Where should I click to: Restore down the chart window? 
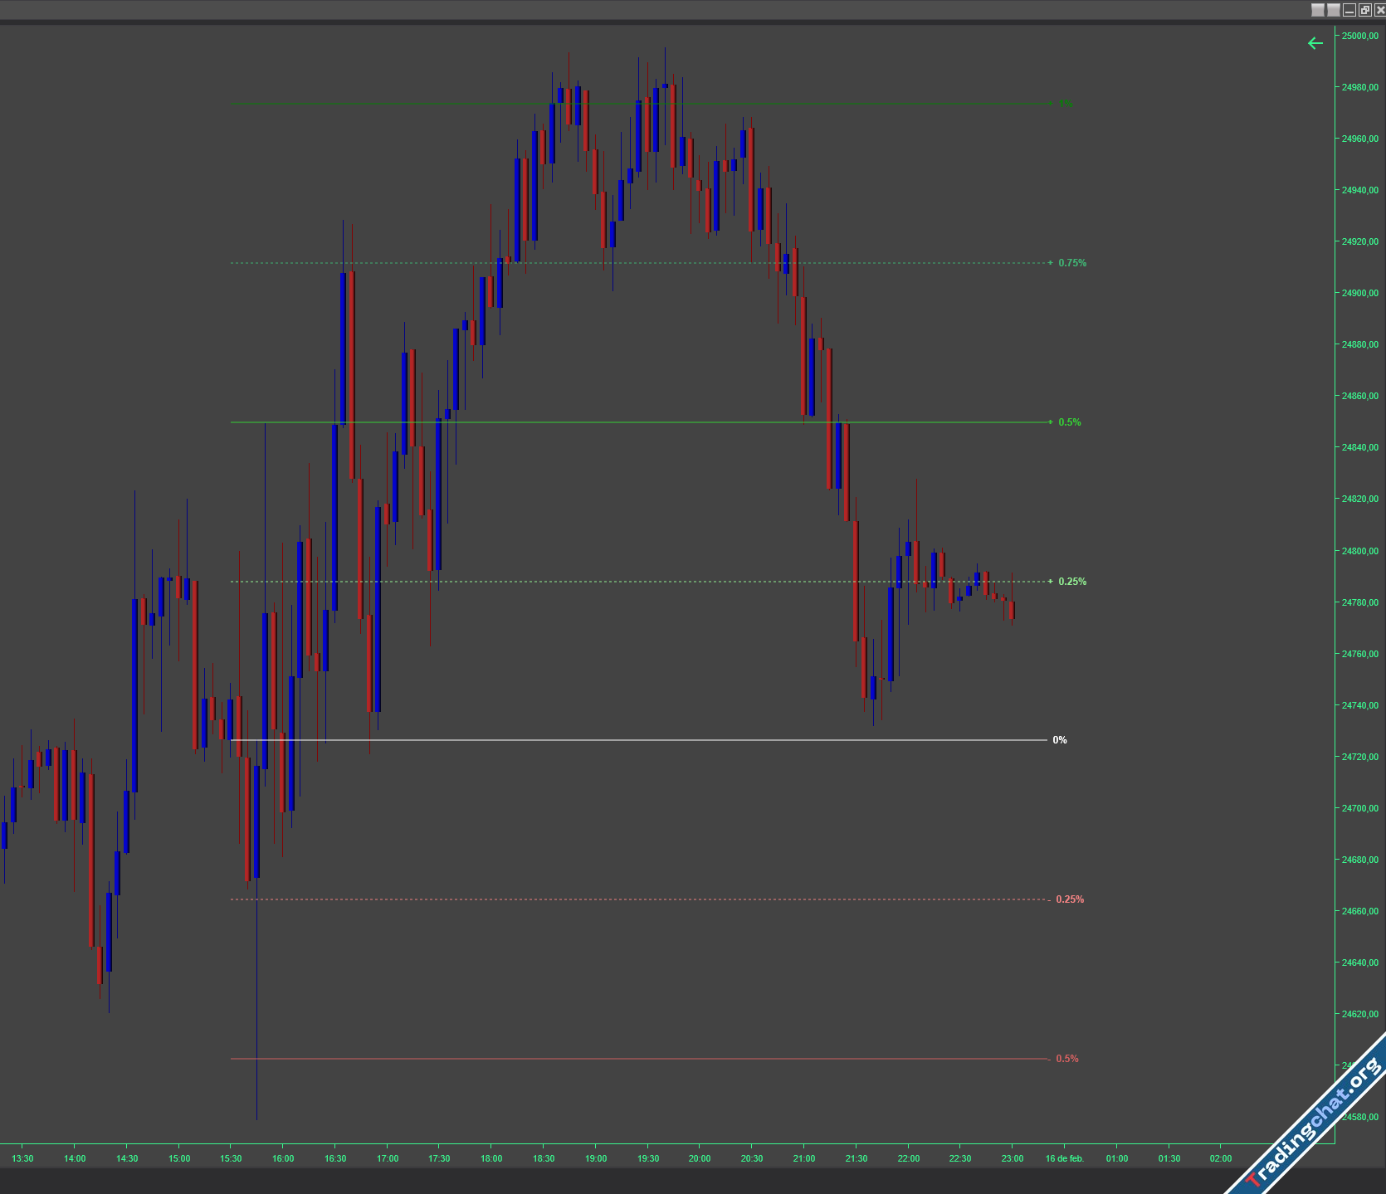(x=1365, y=10)
